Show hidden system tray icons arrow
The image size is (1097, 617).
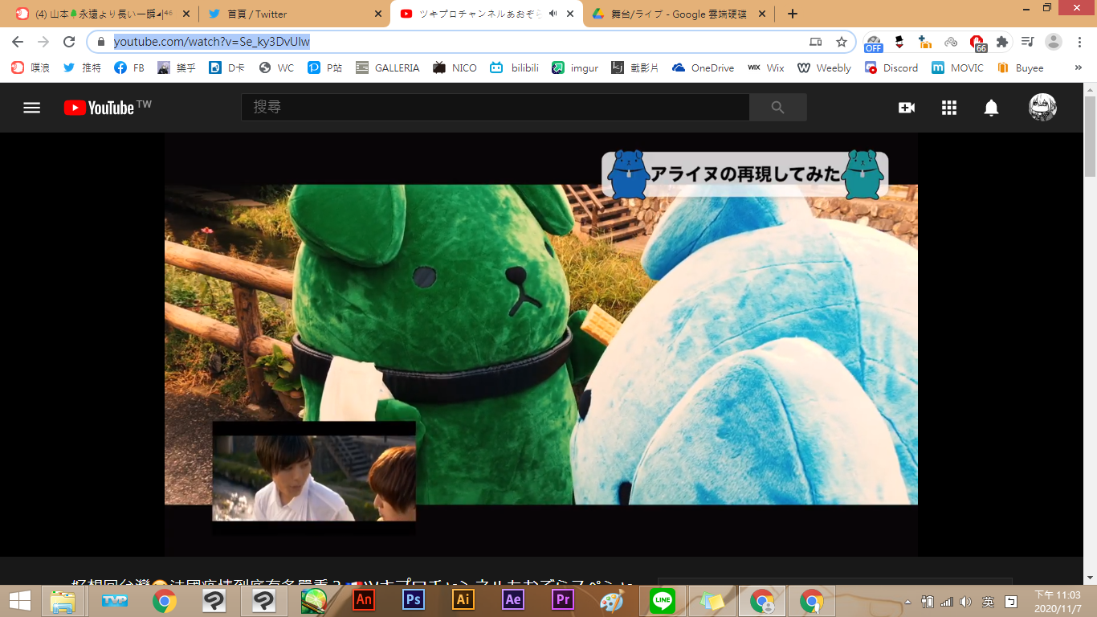[907, 601]
